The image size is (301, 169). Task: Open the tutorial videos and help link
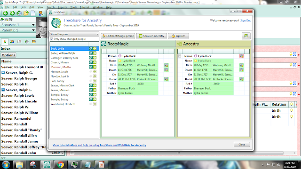coord(99,145)
